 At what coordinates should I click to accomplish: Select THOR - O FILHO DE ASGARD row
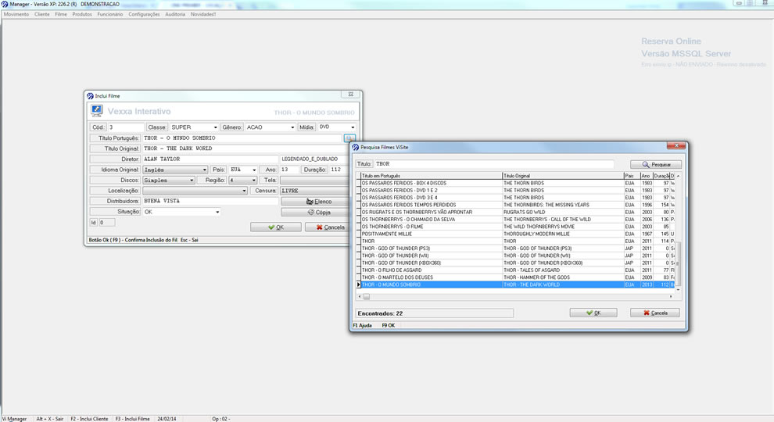click(430, 270)
